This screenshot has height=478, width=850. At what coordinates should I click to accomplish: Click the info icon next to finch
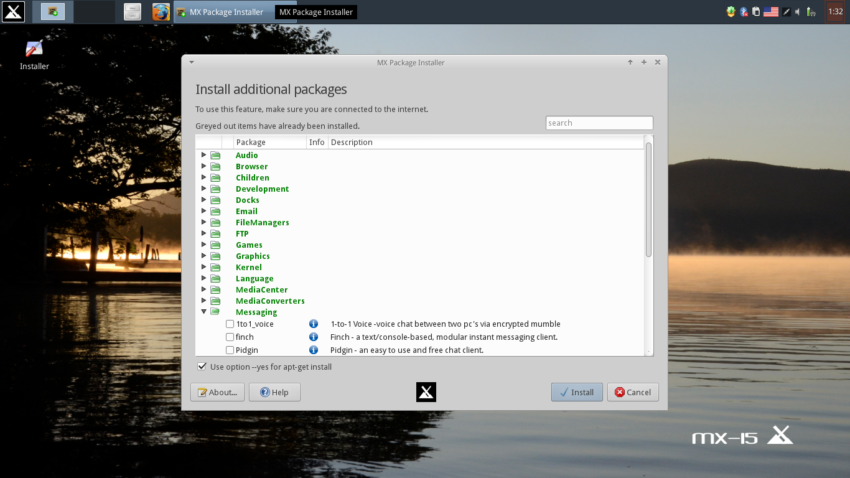coord(313,337)
